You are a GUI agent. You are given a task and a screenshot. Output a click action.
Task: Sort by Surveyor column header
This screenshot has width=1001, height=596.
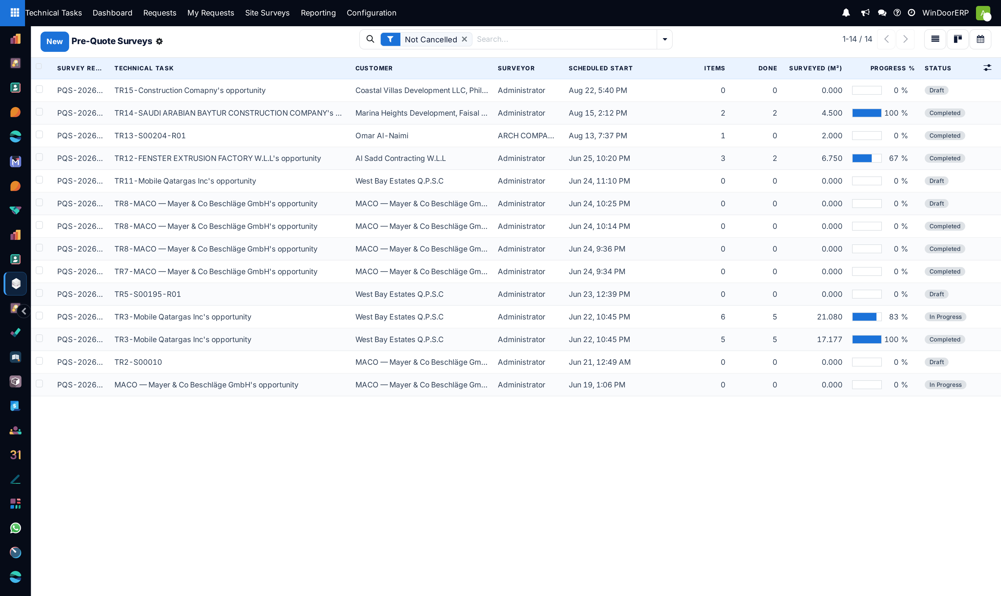pyautogui.click(x=516, y=68)
